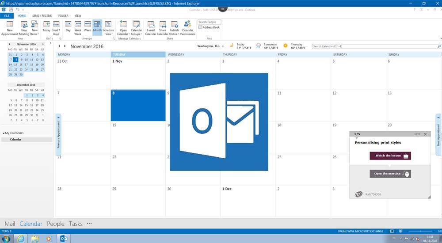
Task: Switch to the SEND / RECEIVE tab
Action: (x=42, y=15)
